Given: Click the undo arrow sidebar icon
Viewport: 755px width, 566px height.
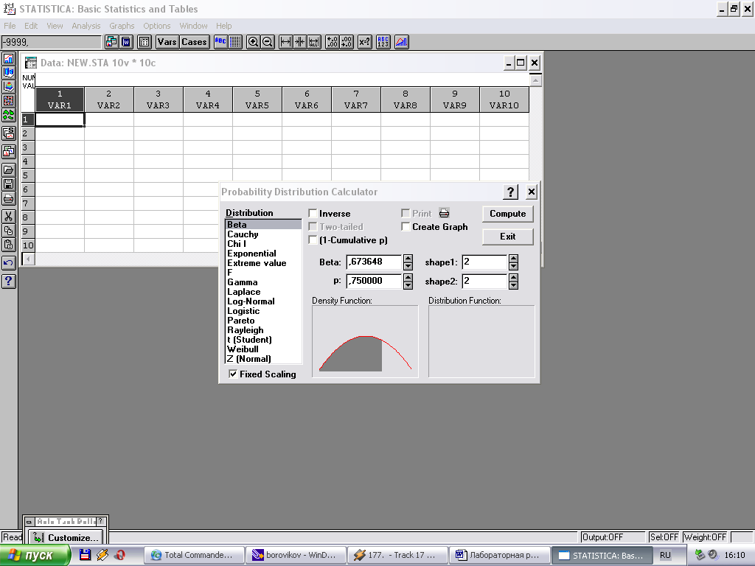Looking at the screenshot, I should pos(9,263).
